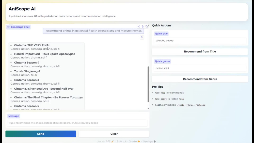The height and width of the screenshot is (143, 254).
Task: Click the AniScope AI title
Action: point(22,9)
